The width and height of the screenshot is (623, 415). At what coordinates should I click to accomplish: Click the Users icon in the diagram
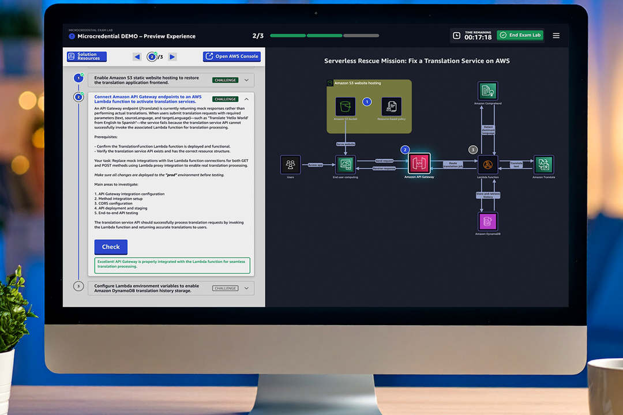click(x=290, y=165)
